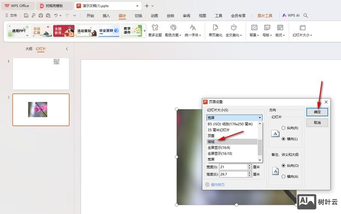The image size is (341, 214).
Task: Switch to 开始 ribbon tab
Action: [90, 16]
